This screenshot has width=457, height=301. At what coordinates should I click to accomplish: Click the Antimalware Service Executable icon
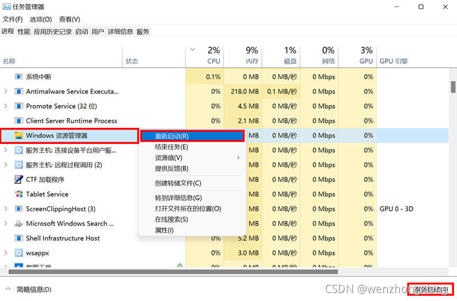(x=18, y=92)
